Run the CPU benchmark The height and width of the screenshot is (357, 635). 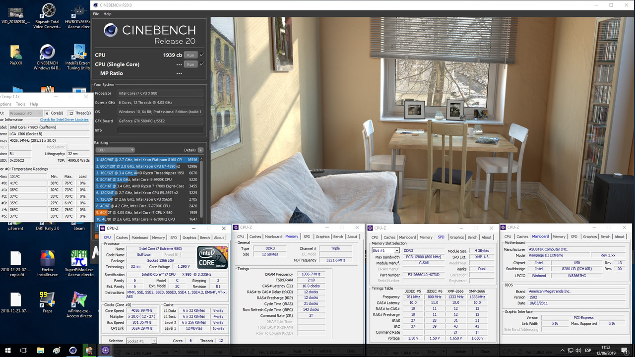190,55
